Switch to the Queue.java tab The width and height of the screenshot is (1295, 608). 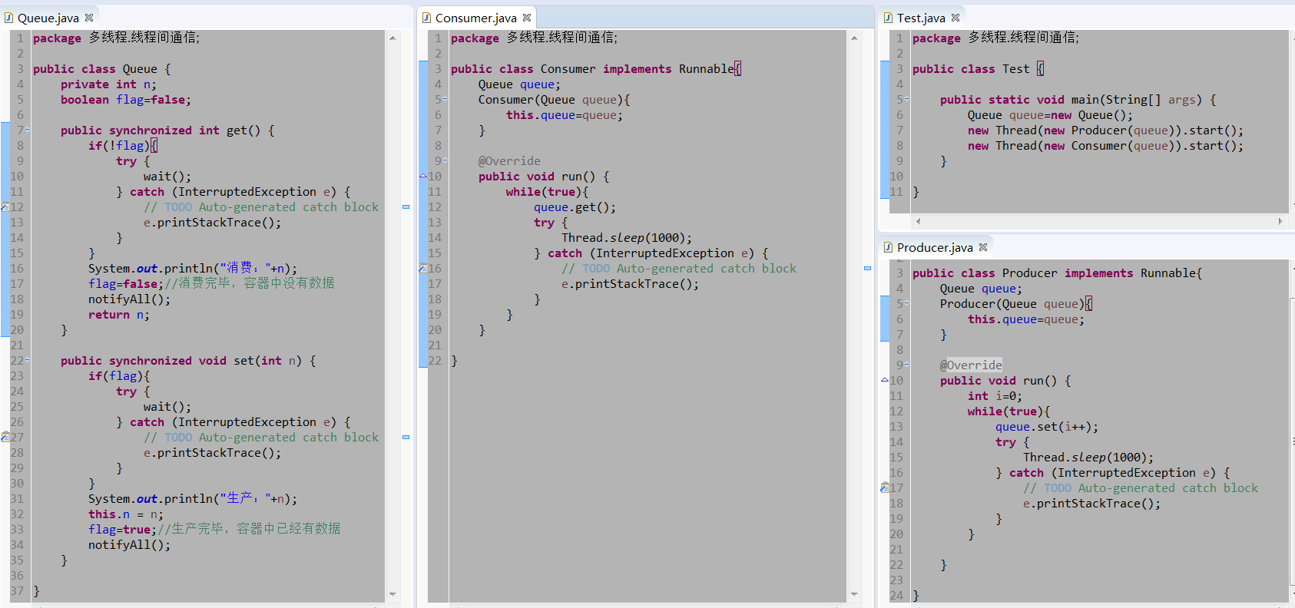coord(48,18)
